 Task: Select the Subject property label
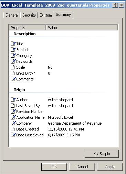[x=22, y=50]
